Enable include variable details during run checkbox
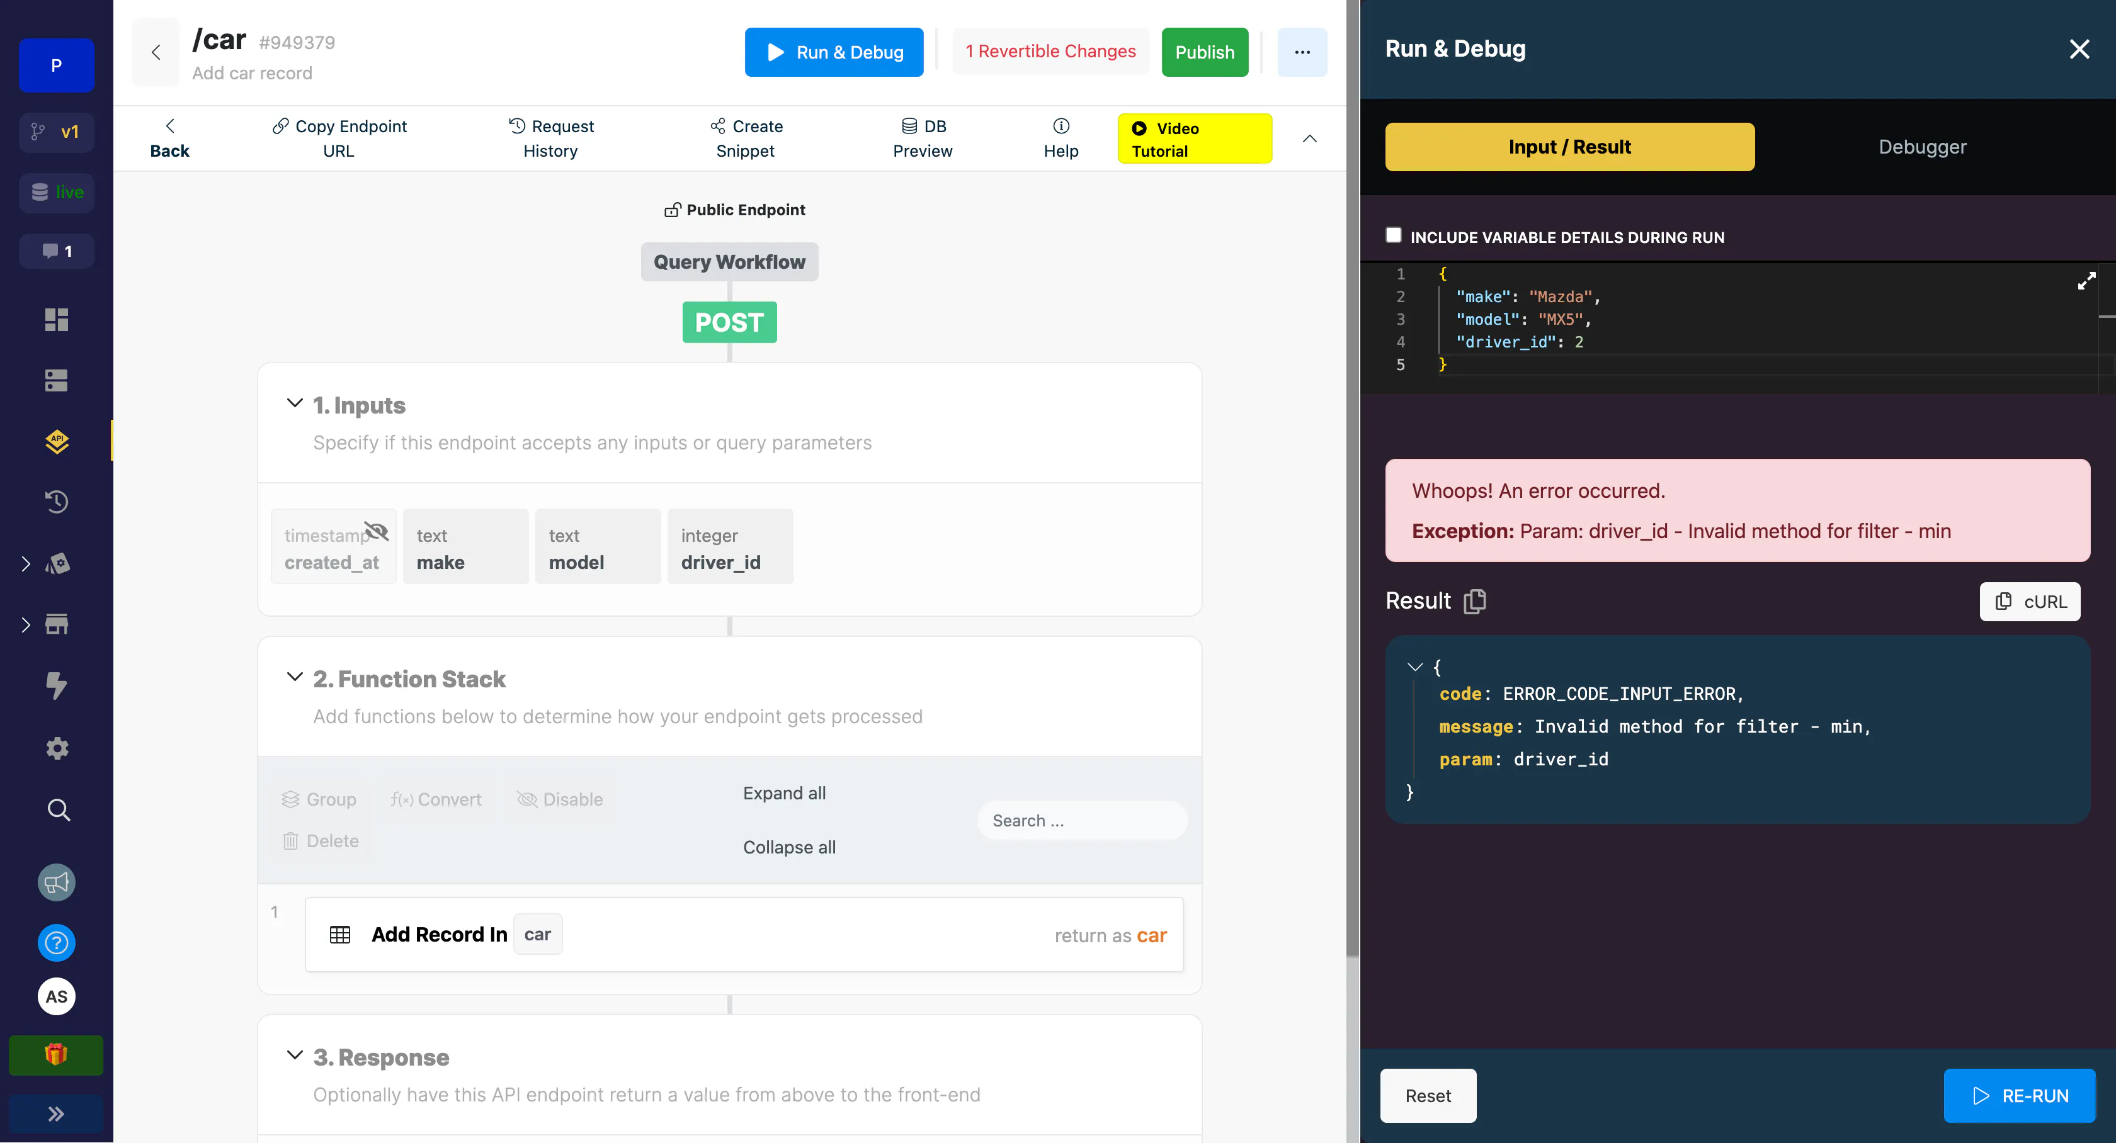This screenshot has width=2116, height=1143. click(1393, 235)
